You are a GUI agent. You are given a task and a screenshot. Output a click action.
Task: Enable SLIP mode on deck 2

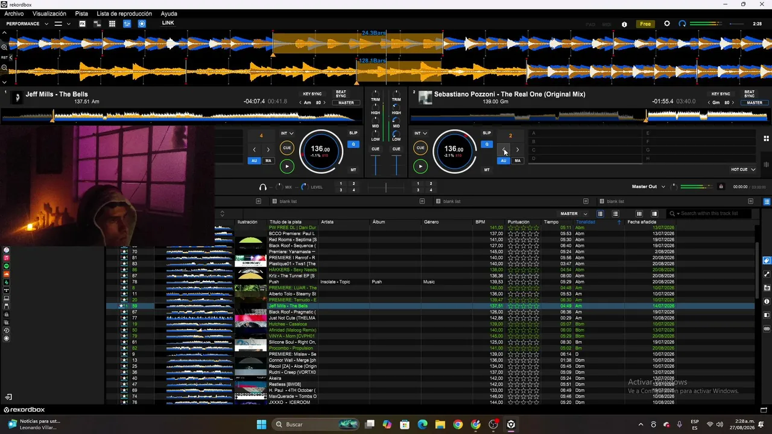tap(487, 133)
